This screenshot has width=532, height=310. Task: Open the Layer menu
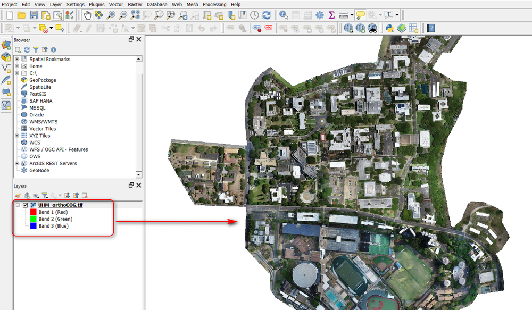(56, 4)
